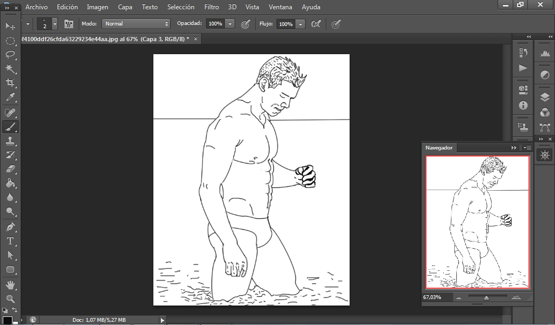
Task: Enable airbrush-style build-up
Action: [x=316, y=24]
